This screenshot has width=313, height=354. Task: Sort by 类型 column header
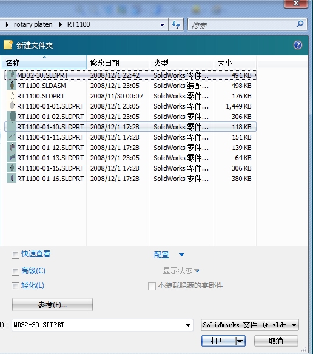pyautogui.click(x=182, y=63)
